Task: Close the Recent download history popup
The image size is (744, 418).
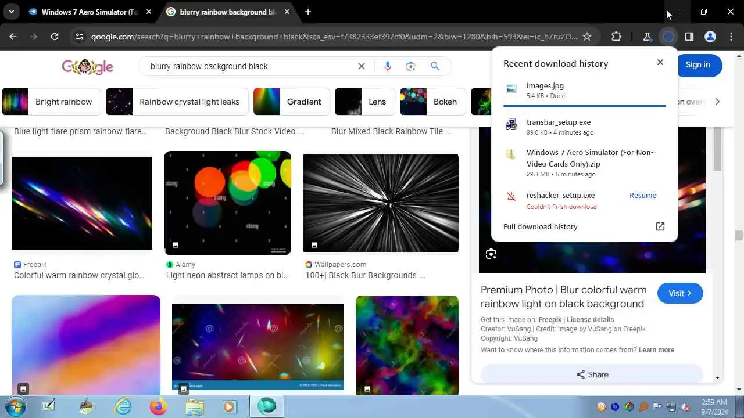Action: (660, 62)
